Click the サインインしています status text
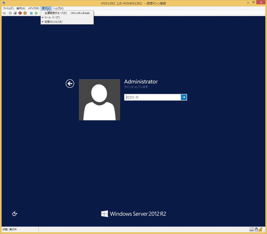This screenshot has height=234, width=267. (136, 87)
